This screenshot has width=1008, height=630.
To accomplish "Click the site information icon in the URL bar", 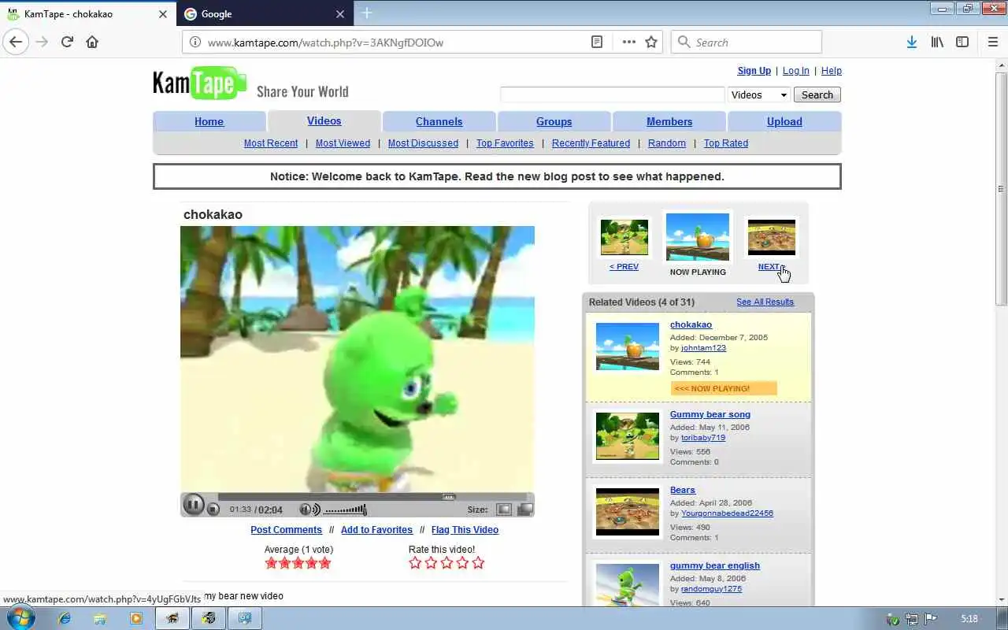I will (x=196, y=42).
